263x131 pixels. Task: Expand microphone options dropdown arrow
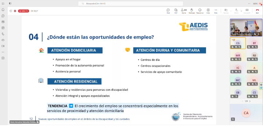[x=241, y=11]
